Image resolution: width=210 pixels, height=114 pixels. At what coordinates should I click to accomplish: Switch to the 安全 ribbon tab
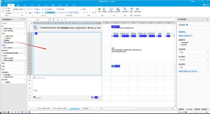click(60, 5)
